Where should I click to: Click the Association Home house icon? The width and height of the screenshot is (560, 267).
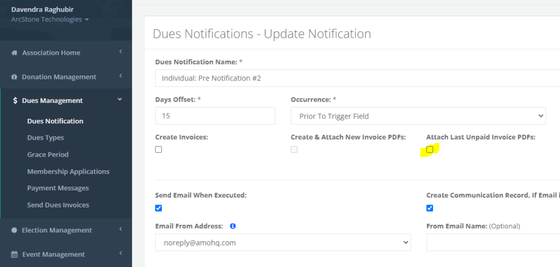(x=14, y=53)
